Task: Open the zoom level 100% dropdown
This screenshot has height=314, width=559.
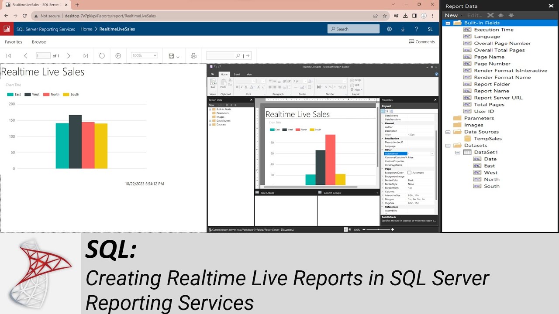Action: [x=144, y=55]
